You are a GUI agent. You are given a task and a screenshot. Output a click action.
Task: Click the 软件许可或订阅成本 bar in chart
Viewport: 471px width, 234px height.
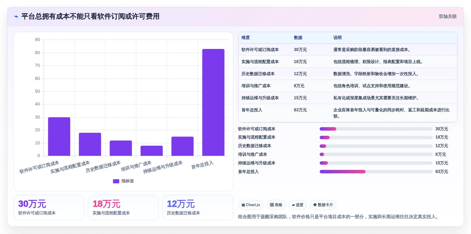[59, 136]
